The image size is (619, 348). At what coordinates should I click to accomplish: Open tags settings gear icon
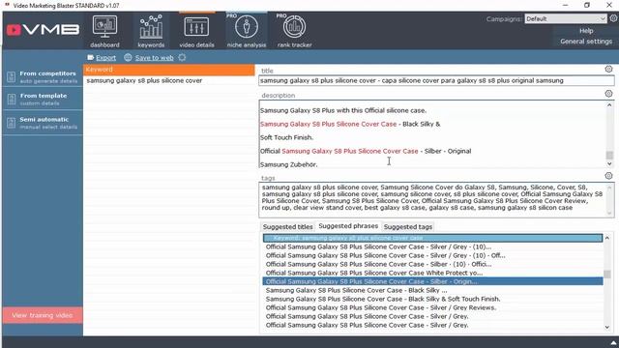coord(608,176)
